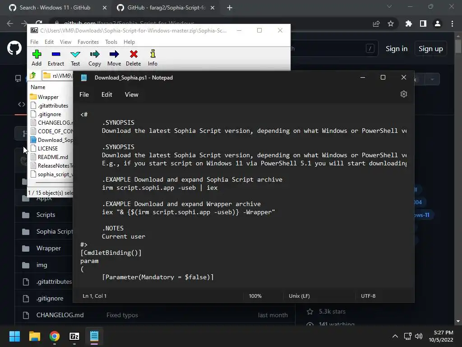This screenshot has height=347, width=462.
Task: Open Info for the selected archive item
Action: [x=152, y=58]
